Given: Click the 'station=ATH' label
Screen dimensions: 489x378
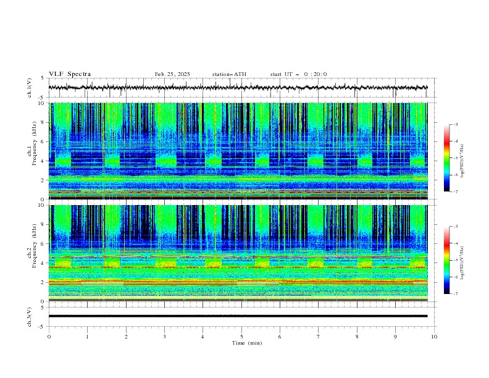Looking at the screenshot, I should pyautogui.click(x=229, y=74).
